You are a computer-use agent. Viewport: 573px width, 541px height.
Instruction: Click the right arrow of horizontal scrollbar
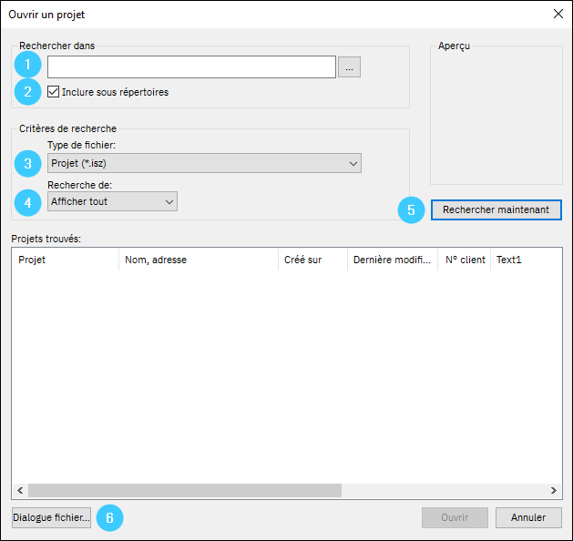coord(554,490)
